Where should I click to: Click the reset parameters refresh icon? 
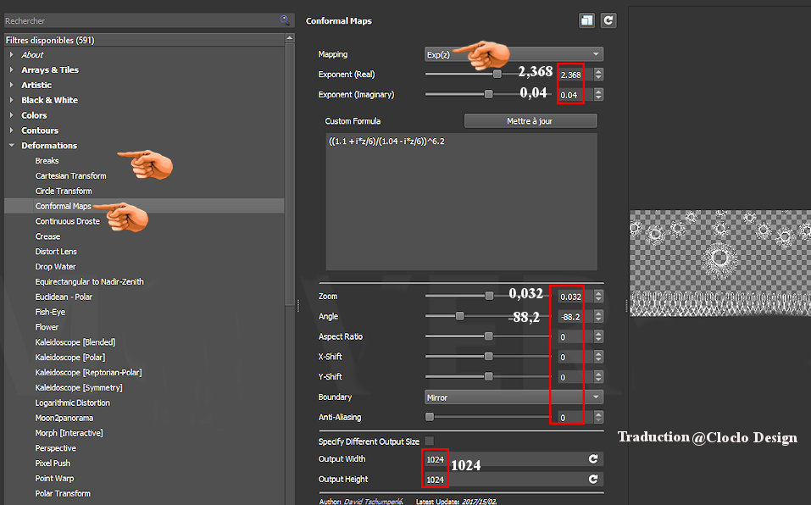[x=608, y=20]
